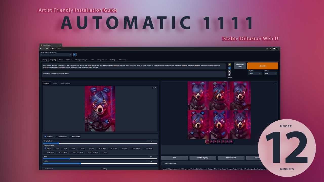This screenshot has height=182, width=324.
Task: Open the Stable Diffusion checkpoint dropdown
Action: (56, 54)
